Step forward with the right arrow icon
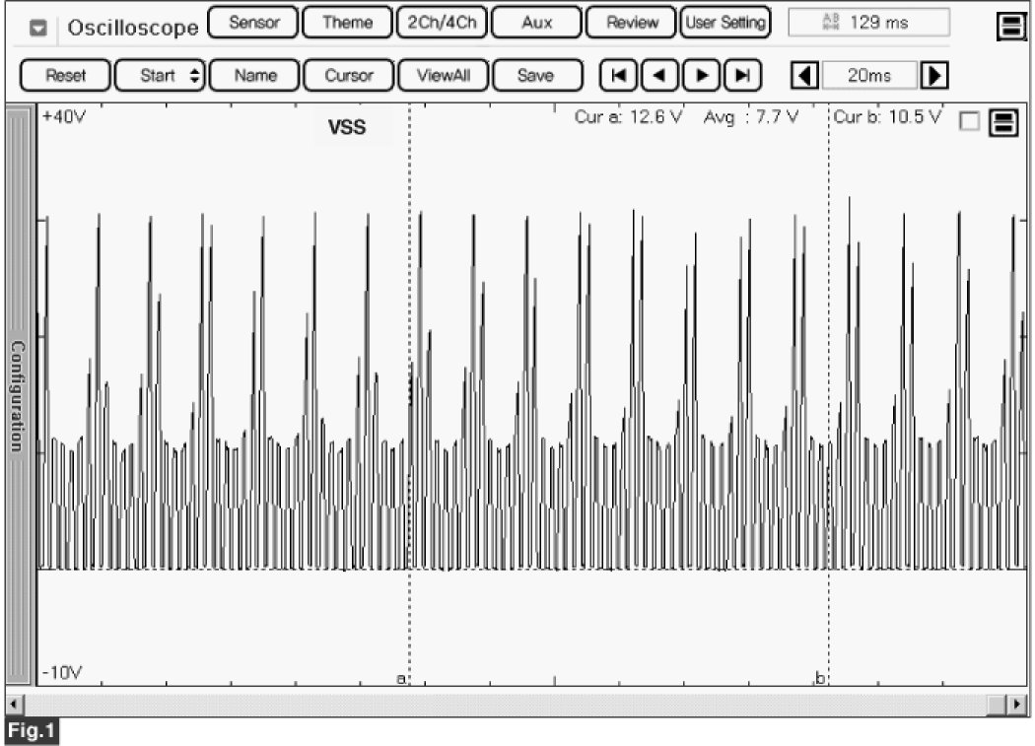Image resolution: width=1035 pixels, height=746 pixels. 701,75
